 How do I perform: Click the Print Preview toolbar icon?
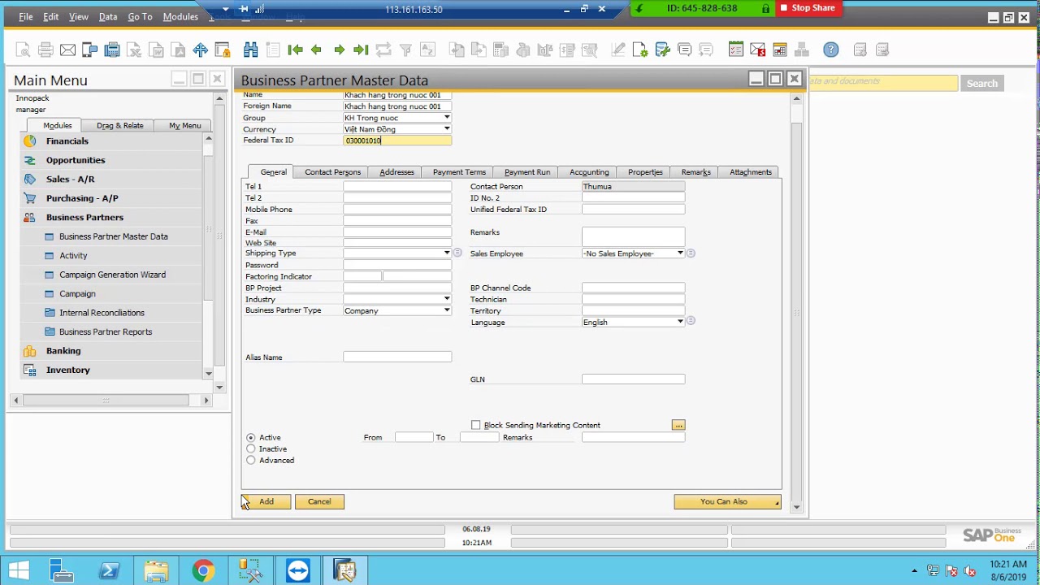tap(24, 50)
